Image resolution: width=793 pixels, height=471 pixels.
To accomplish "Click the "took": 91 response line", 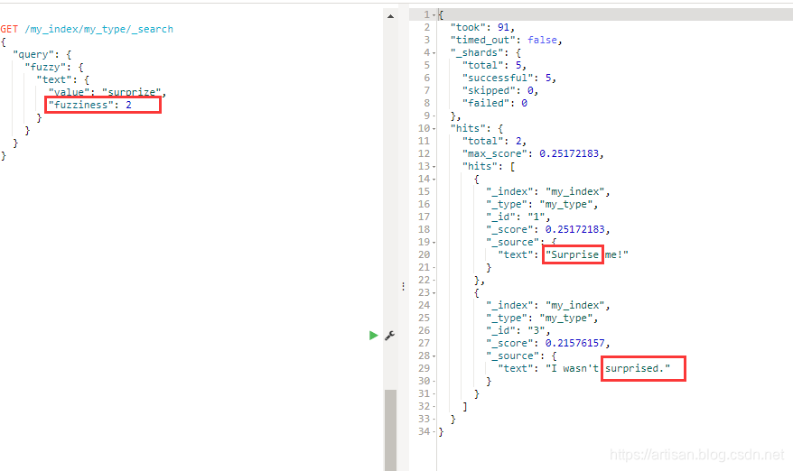I will click(482, 27).
